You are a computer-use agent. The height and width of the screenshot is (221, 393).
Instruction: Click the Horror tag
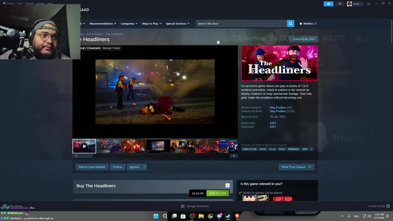[263, 149]
